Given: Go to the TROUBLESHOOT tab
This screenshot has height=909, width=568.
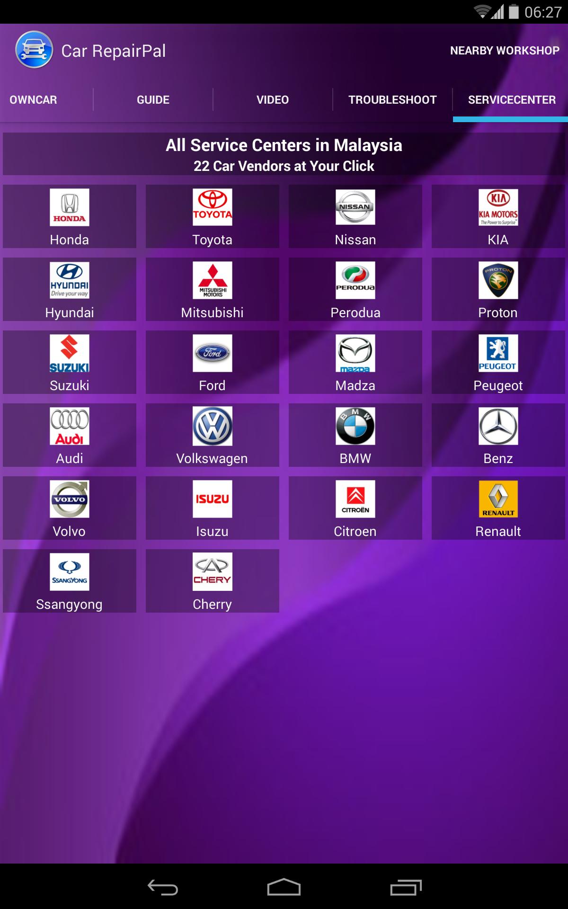Looking at the screenshot, I should point(392,100).
